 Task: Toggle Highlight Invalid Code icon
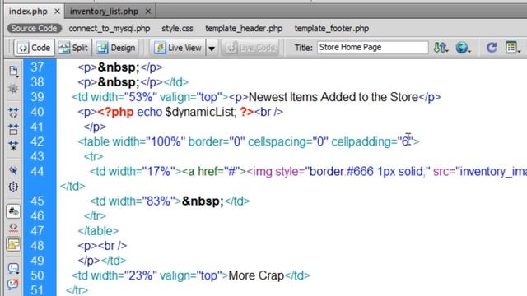coord(13,228)
